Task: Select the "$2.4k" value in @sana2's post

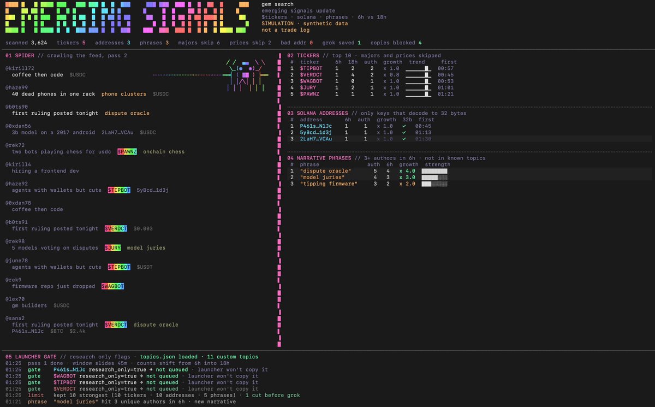Action: pyautogui.click(x=77, y=331)
